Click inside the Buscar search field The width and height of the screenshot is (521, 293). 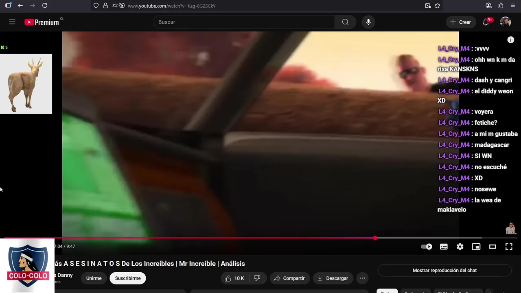[x=244, y=22]
